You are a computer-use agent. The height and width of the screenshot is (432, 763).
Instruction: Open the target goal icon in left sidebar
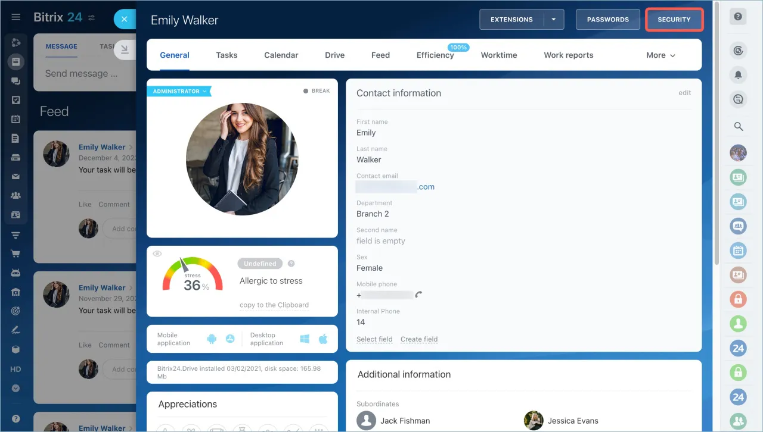tap(16, 311)
